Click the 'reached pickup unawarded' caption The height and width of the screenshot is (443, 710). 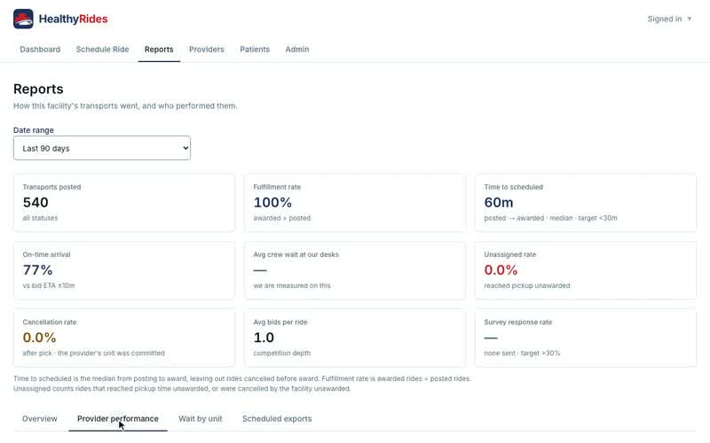[527, 285]
